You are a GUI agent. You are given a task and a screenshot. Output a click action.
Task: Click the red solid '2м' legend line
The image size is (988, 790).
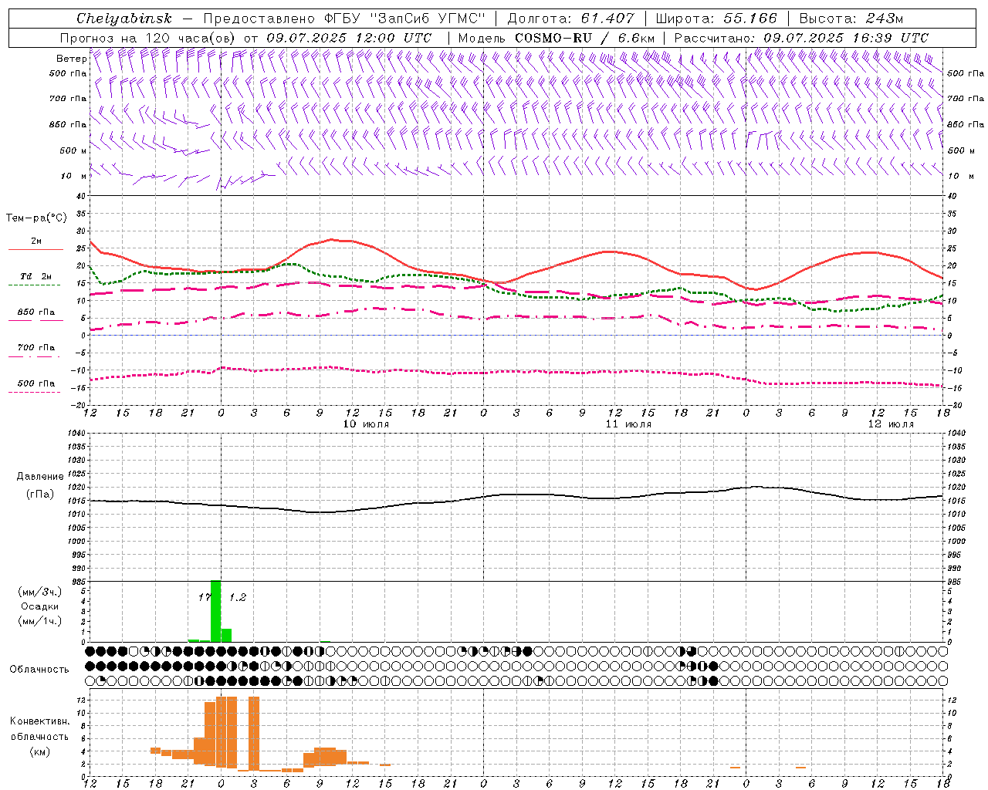click(36, 249)
